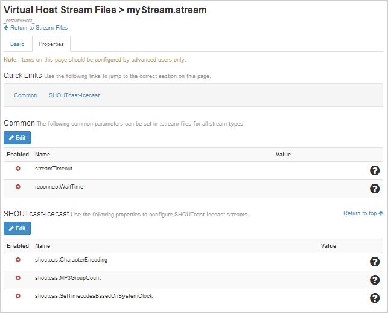Open help for reconnectWaitTime property
Viewport: 388px width, 313px height.
pyautogui.click(x=374, y=189)
